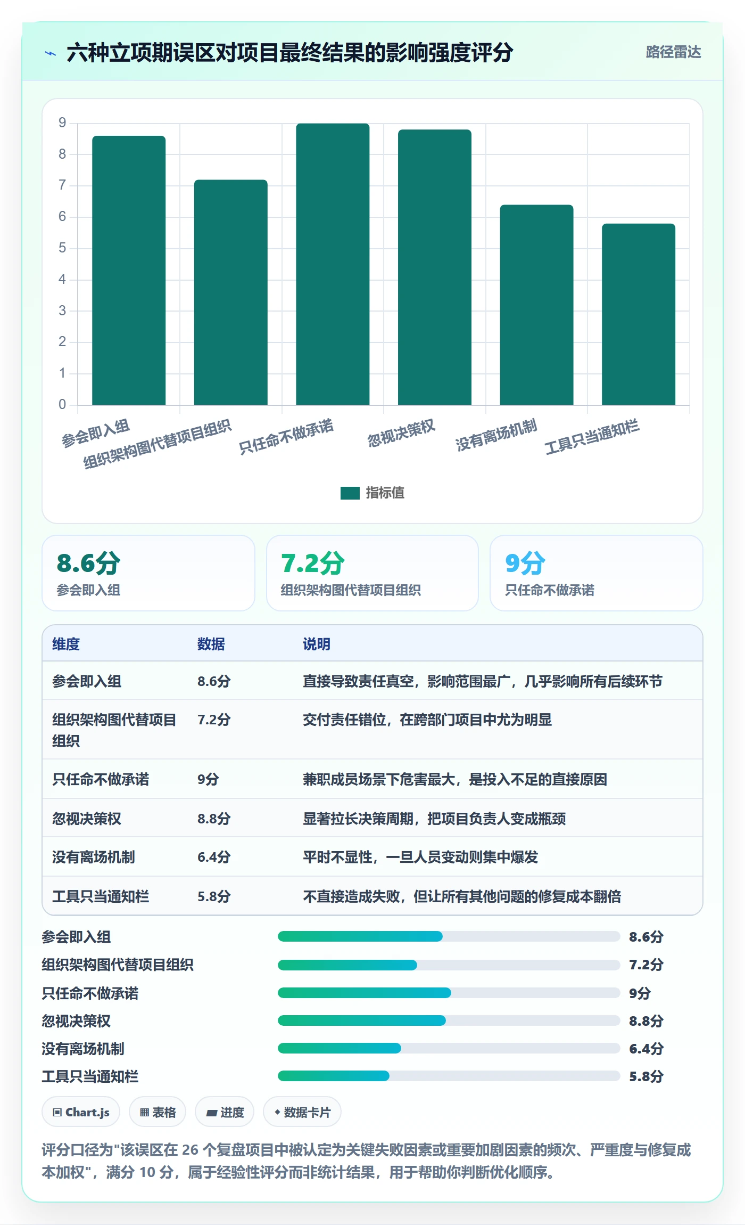The image size is (745, 1225).
Task: Select the 只任命不做承诺 bar in the chart
Action: (333, 264)
